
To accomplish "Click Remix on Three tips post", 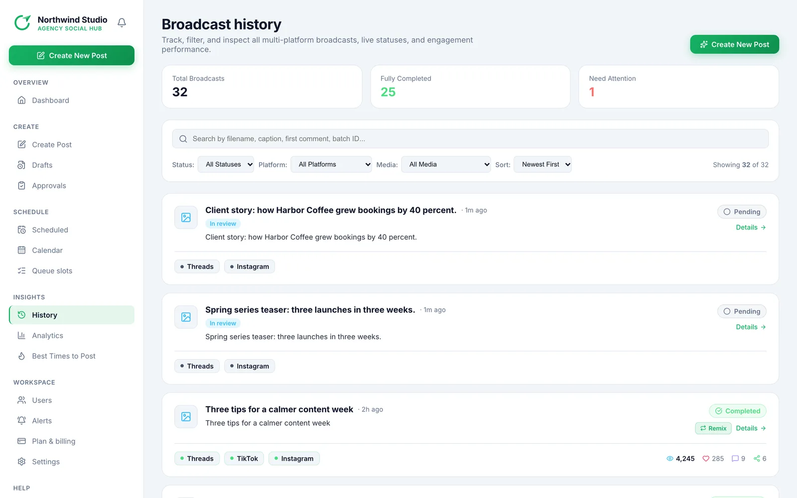I will tap(713, 428).
